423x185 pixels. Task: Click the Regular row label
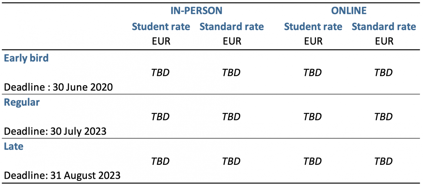[x=21, y=102]
